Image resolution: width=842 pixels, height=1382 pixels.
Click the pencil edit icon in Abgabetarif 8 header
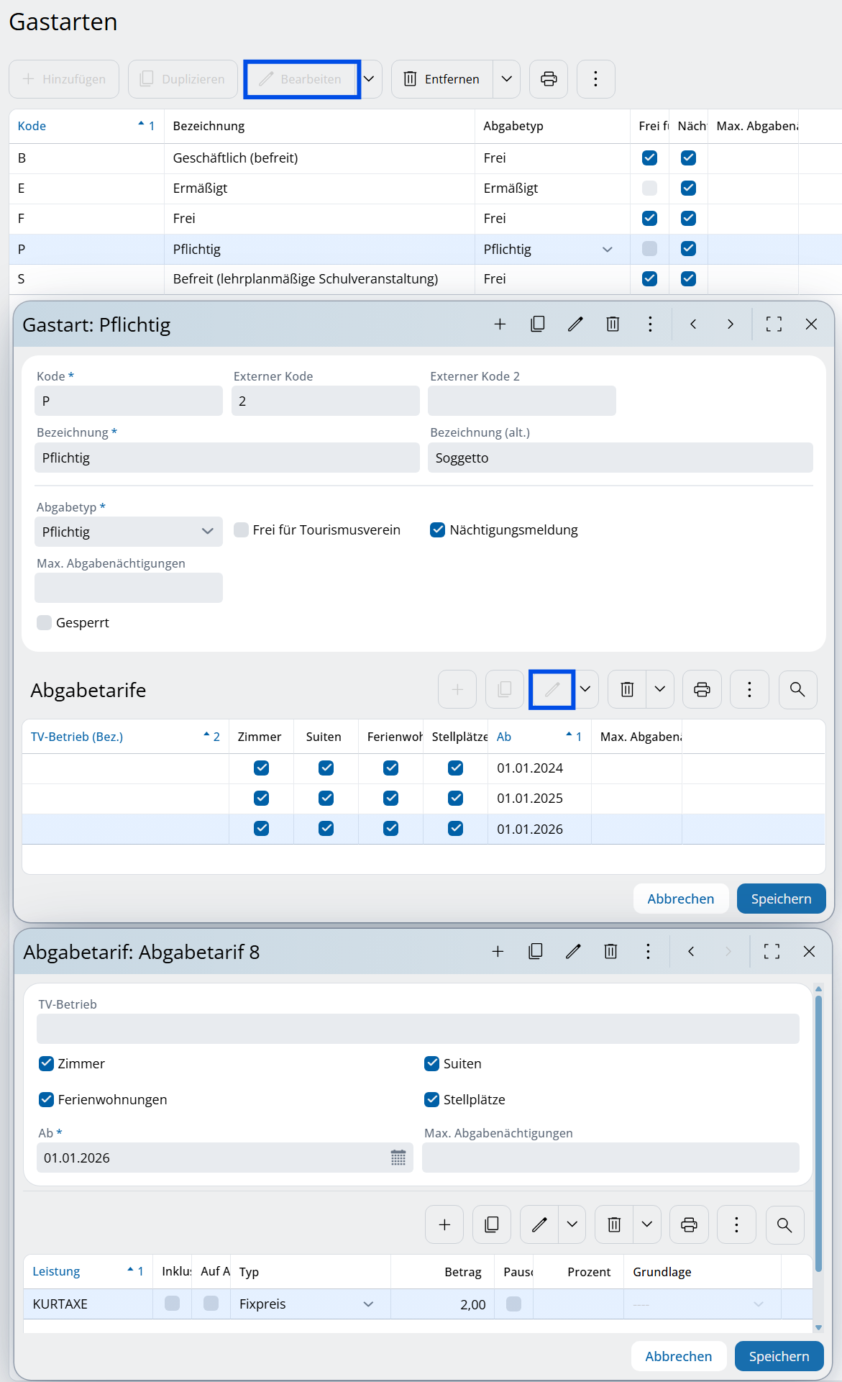[573, 952]
